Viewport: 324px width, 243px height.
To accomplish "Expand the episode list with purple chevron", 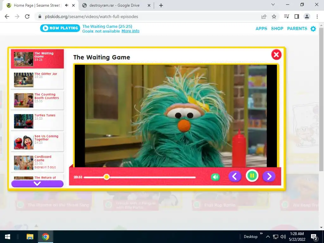I will [x=37, y=184].
